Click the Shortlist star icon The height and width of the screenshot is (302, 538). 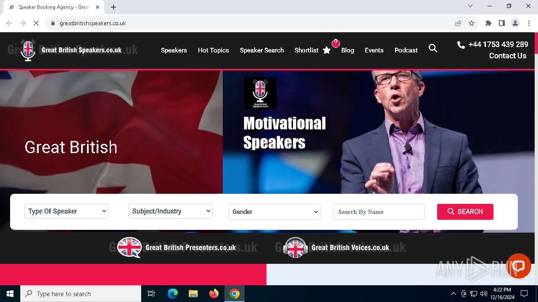(x=327, y=50)
